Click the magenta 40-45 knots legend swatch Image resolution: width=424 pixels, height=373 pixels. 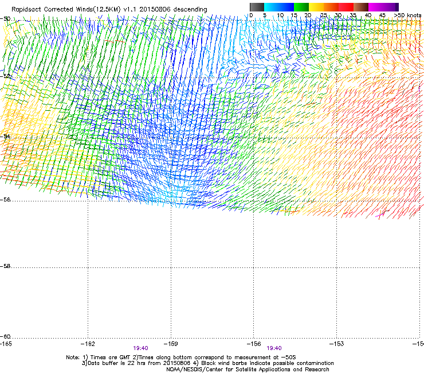tap(376, 7)
